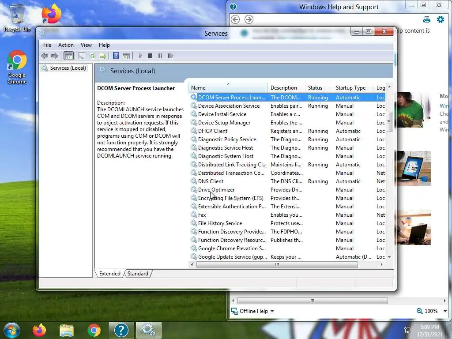Click the Export List toolbar icon
Viewport: 452px width, 339px height.
click(x=102, y=56)
